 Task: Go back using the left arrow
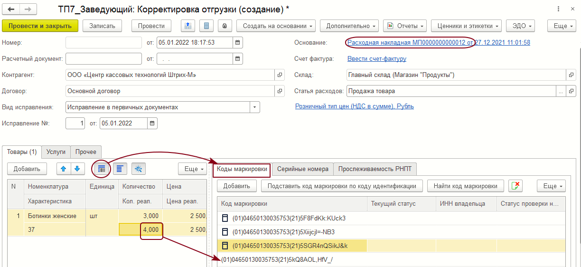pos(10,10)
